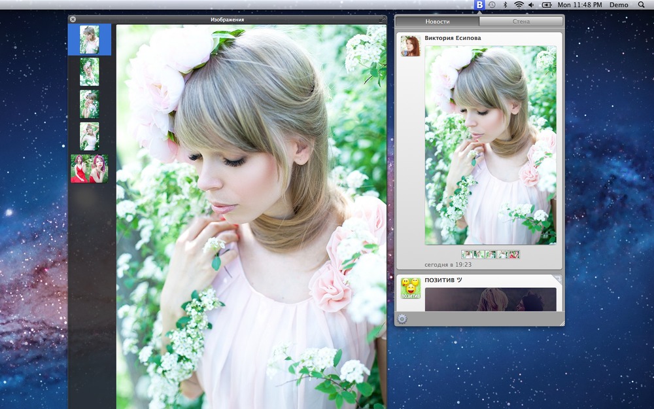
Task: Open settings via the gear icon
Action: pos(402,319)
